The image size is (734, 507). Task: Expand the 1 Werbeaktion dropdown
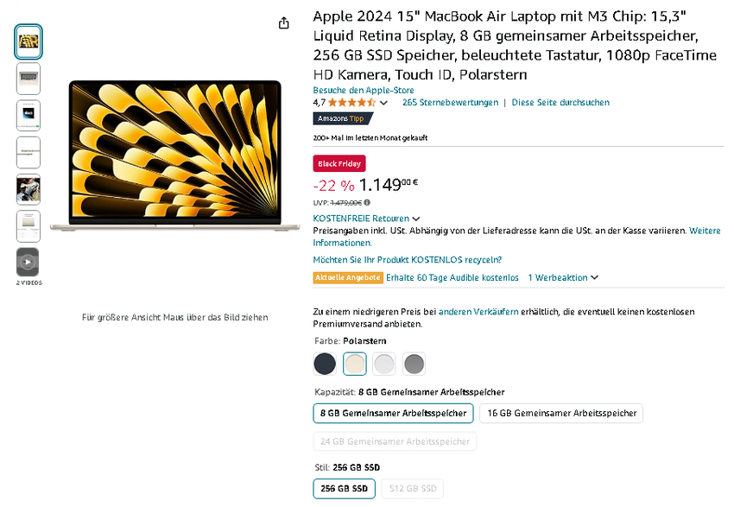click(x=594, y=278)
